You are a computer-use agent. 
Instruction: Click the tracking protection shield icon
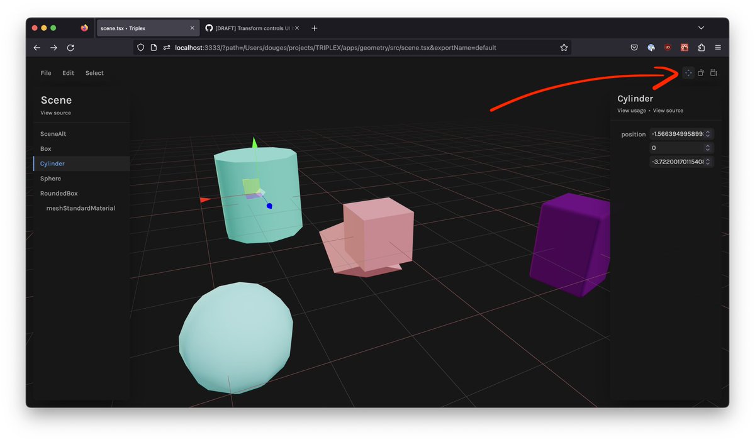click(141, 48)
